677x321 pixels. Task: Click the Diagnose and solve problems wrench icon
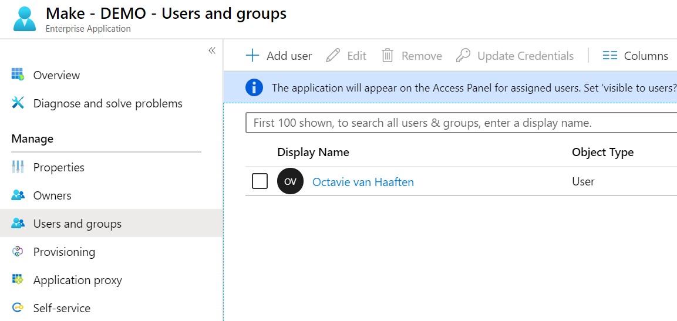point(18,103)
